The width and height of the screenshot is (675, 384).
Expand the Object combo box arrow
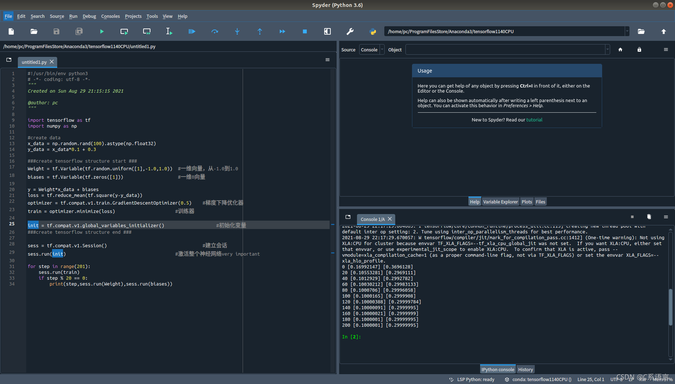click(607, 50)
